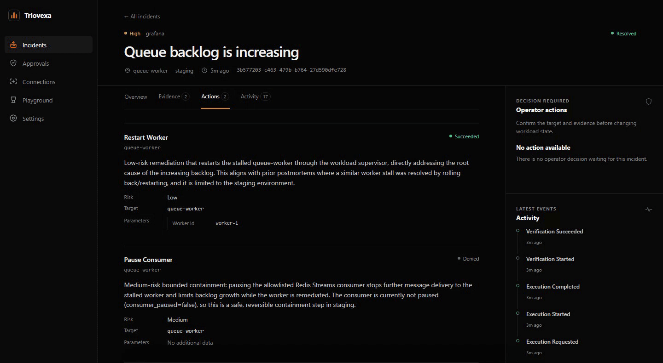Click the clock icon beside 5m ago
663x363 pixels.
tap(204, 71)
